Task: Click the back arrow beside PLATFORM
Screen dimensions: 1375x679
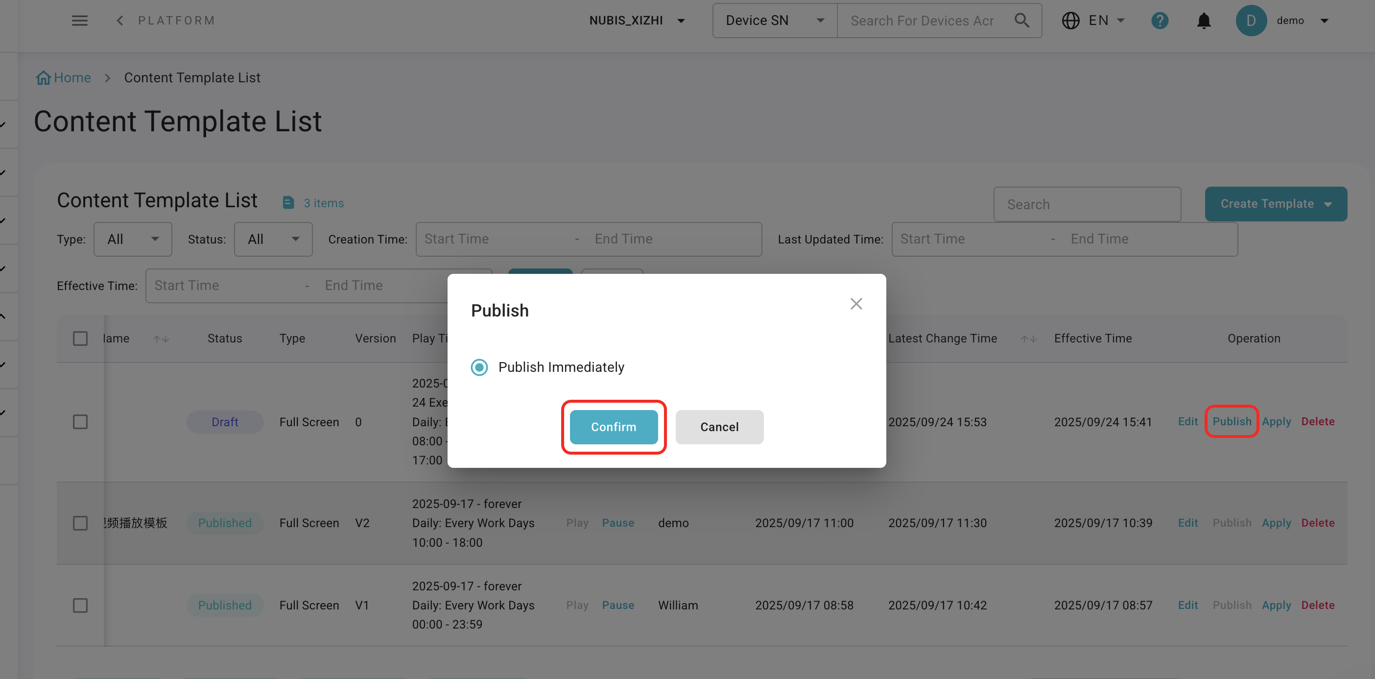Action: point(119,20)
